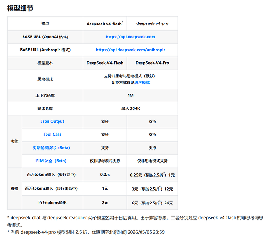
Task: Select the 1M context length value
Action: pyautogui.click(x=130, y=96)
